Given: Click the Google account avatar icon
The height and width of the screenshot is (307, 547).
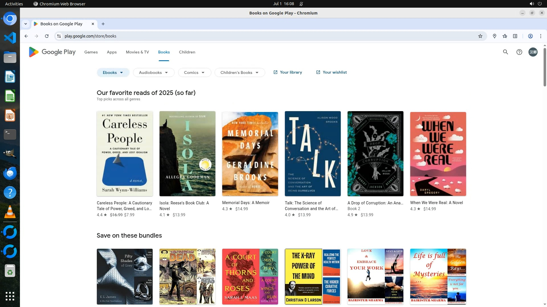Looking at the screenshot, I should click(533, 52).
